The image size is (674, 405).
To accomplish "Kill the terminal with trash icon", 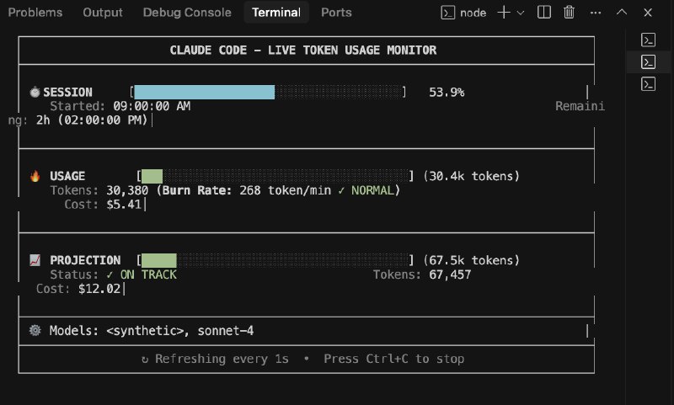I will tap(570, 13).
